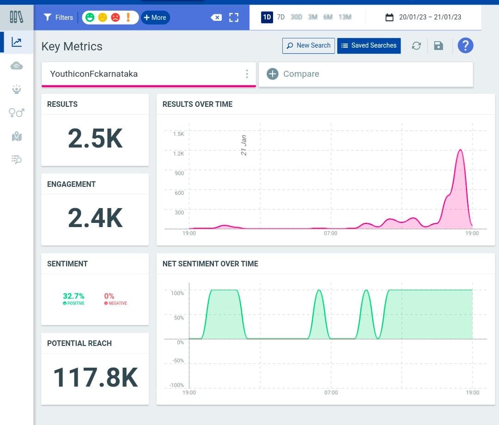Open the influencers icon in sidebar

click(x=17, y=89)
